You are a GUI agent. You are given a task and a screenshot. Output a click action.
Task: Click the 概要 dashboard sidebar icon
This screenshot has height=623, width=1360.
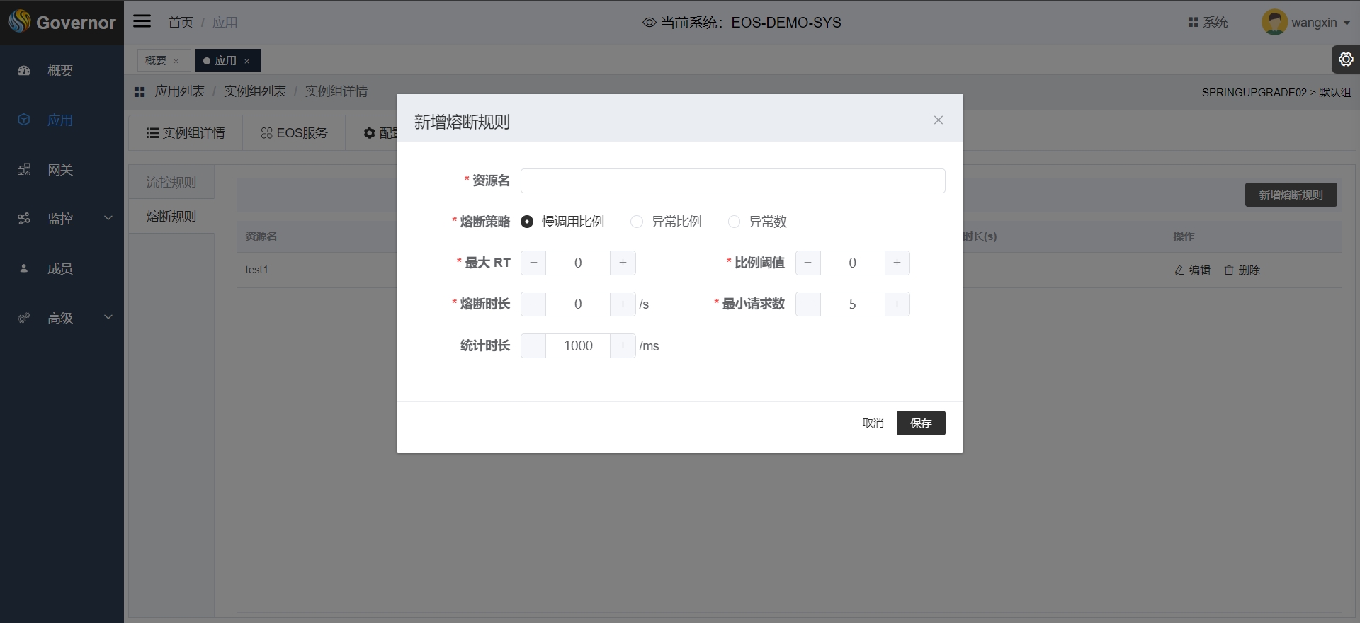tap(24, 71)
